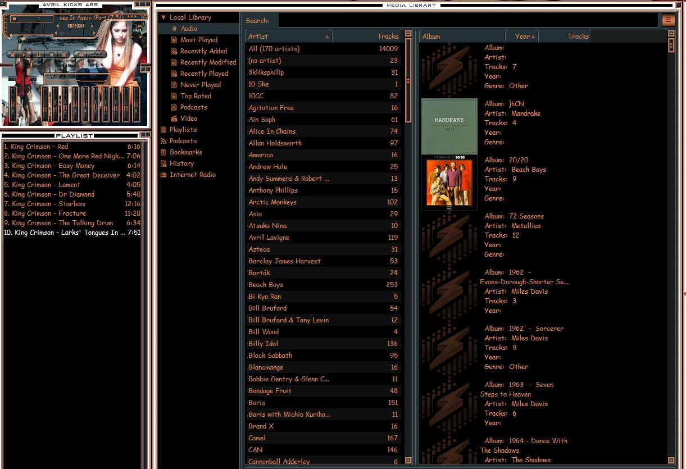Click the equalizer-bars button beside eject
This screenshot has height=469, width=686.
coord(97,54)
